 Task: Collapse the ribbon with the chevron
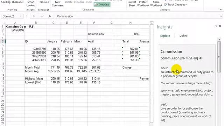pos(221,10)
